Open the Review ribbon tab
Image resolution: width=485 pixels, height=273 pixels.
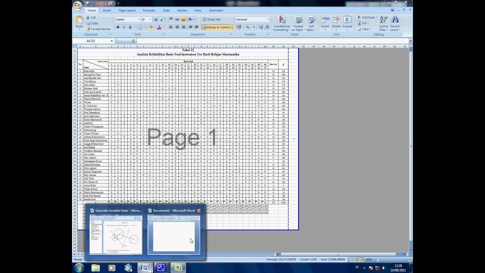(182, 10)
